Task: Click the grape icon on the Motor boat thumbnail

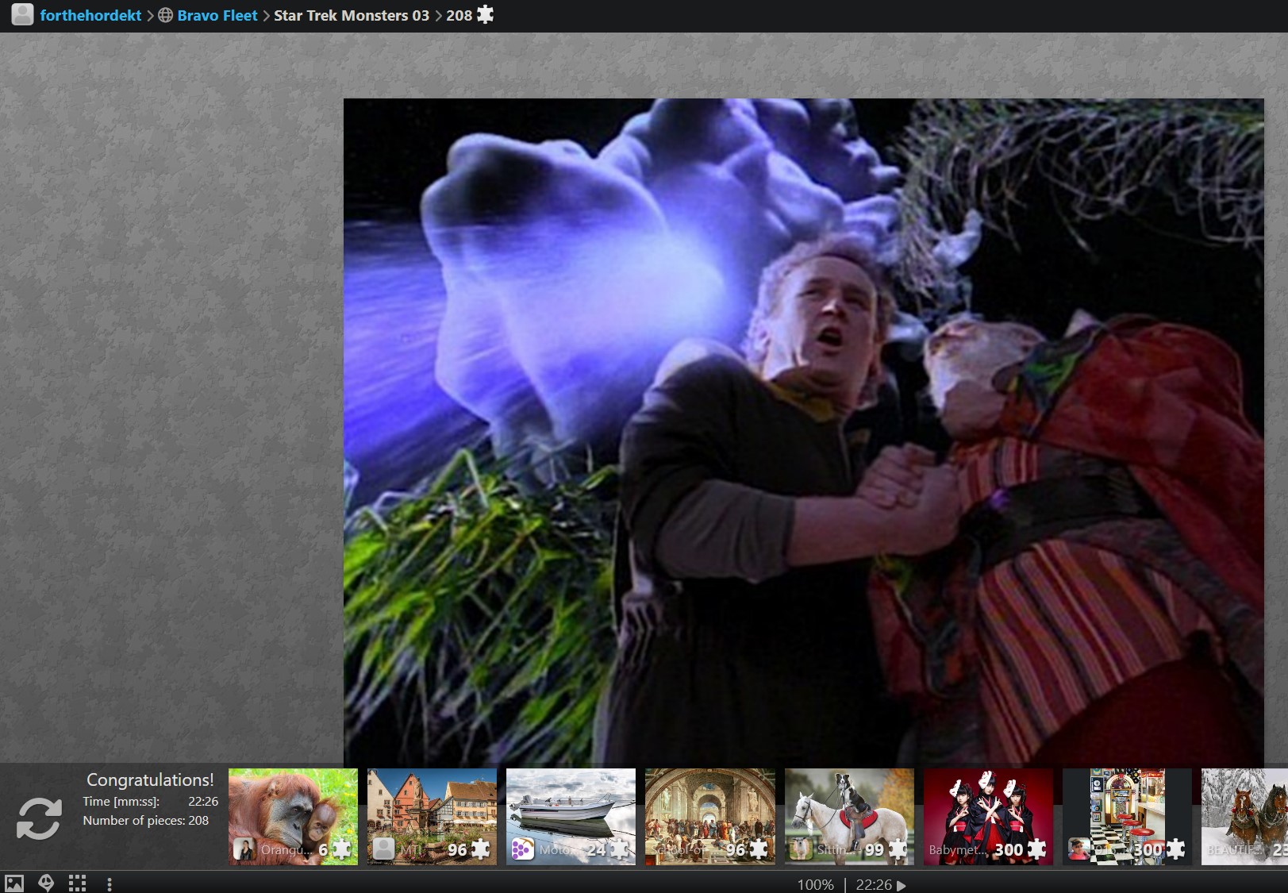Action: tap(522, 849)
